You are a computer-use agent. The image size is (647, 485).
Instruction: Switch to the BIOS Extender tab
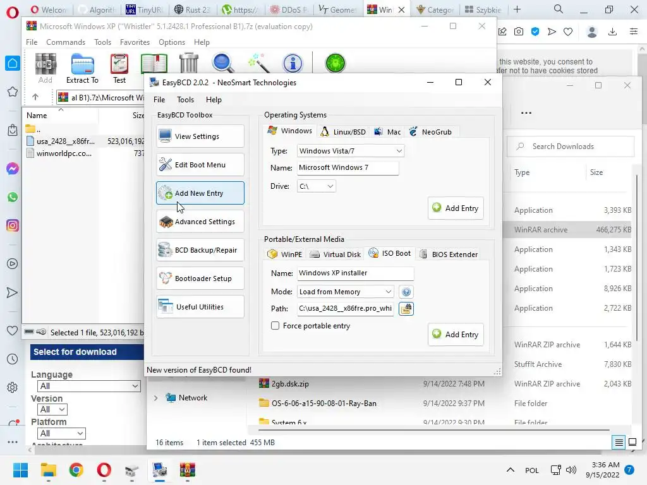449,254
